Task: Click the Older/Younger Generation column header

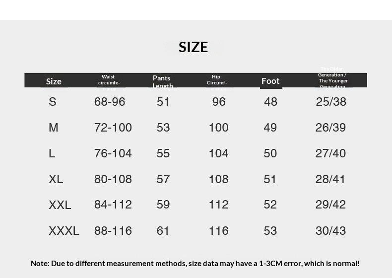Action: pos(332,78)
